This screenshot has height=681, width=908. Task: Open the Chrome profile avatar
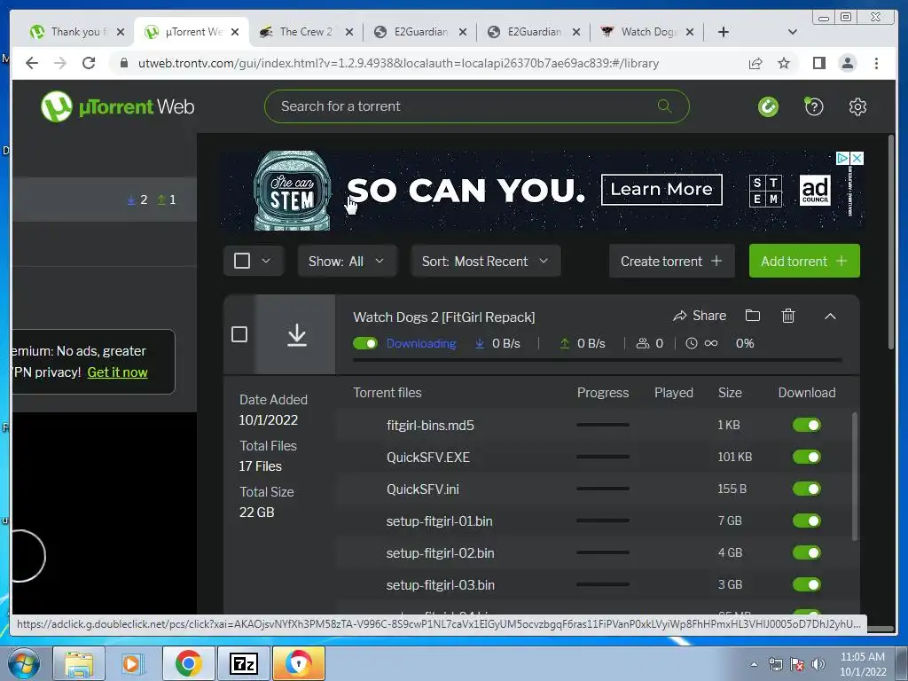pos(847,63)
